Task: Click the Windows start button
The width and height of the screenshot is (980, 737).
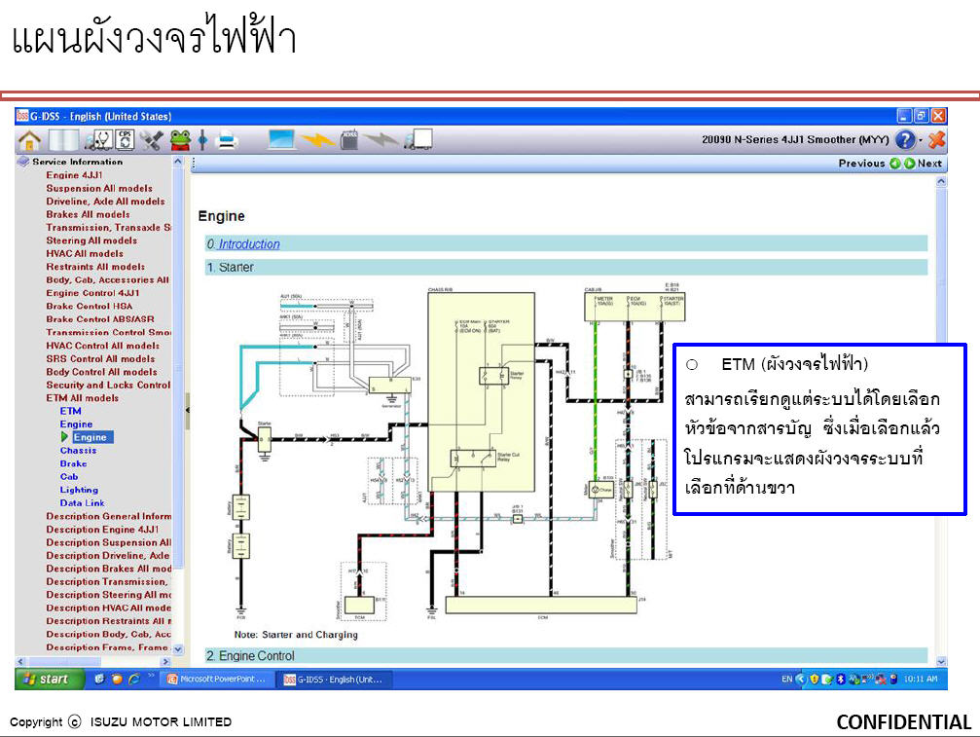Action: coord(49,679)
